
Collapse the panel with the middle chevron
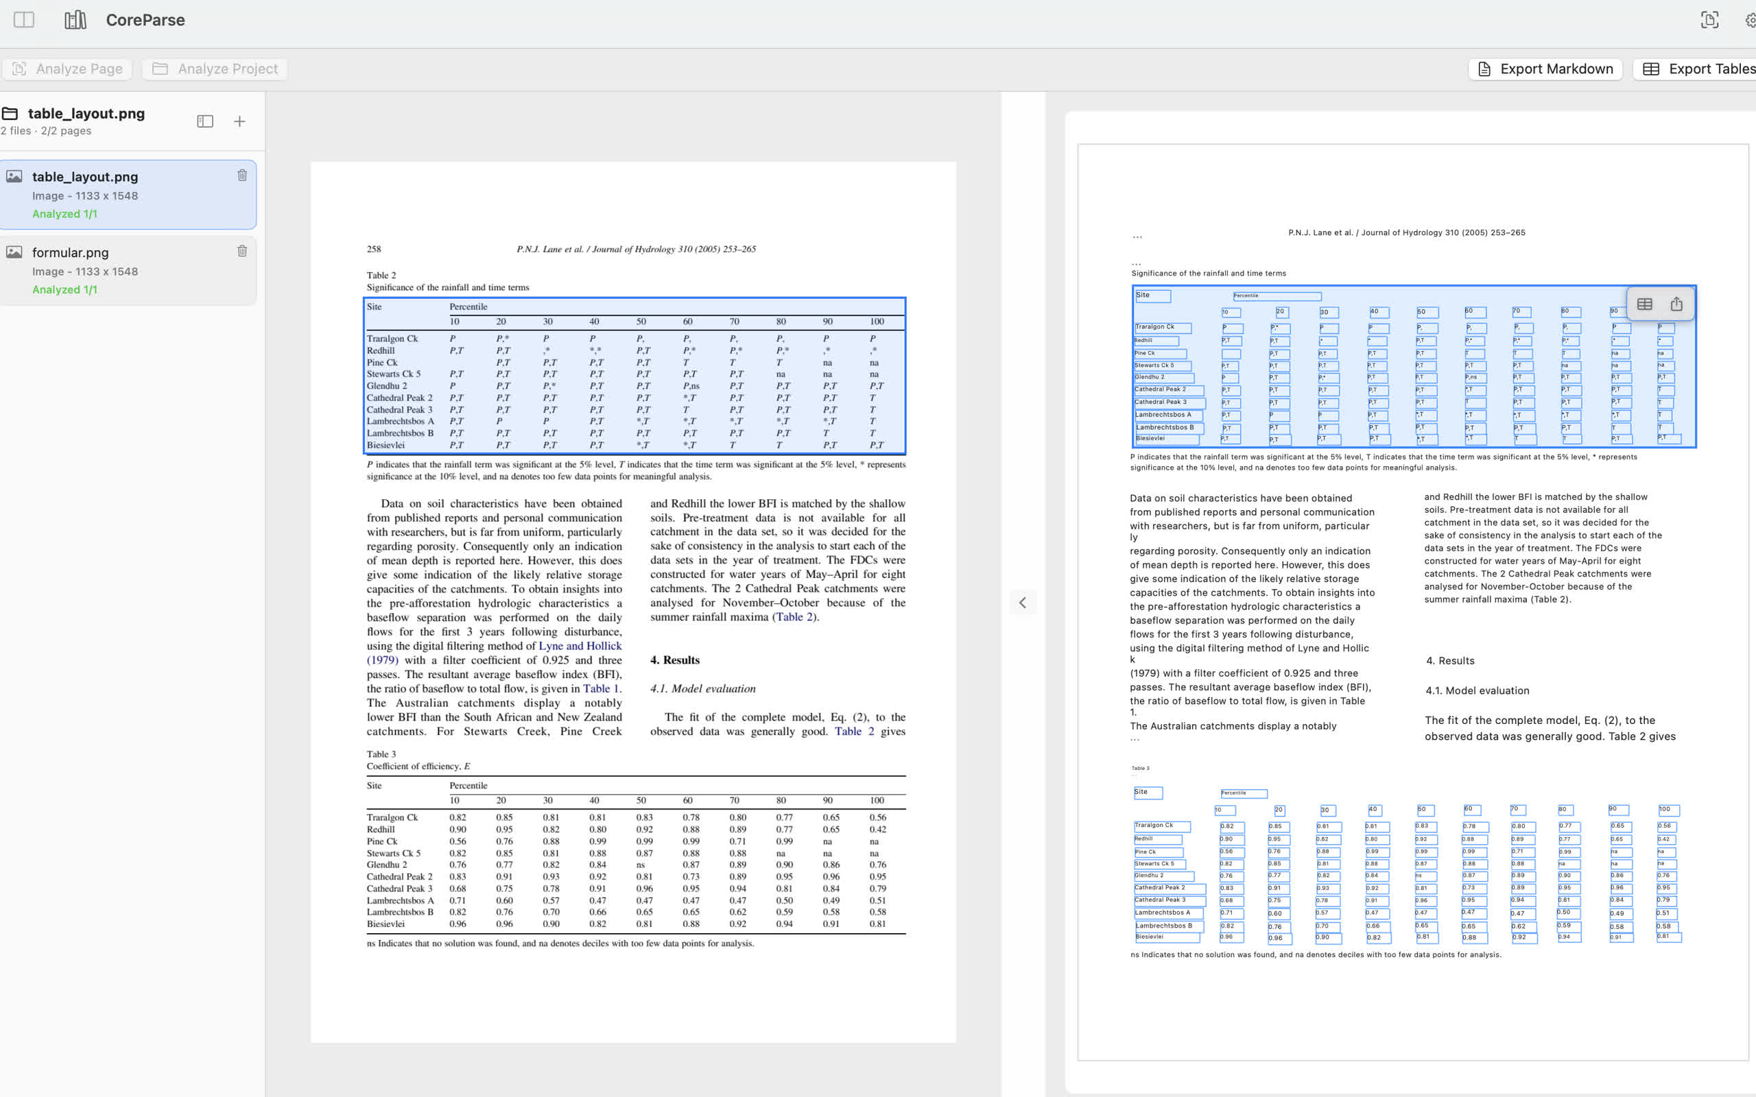click(1023, 602)
